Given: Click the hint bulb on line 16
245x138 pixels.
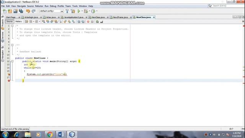Looking at the screenshot, I should [9, 74].
